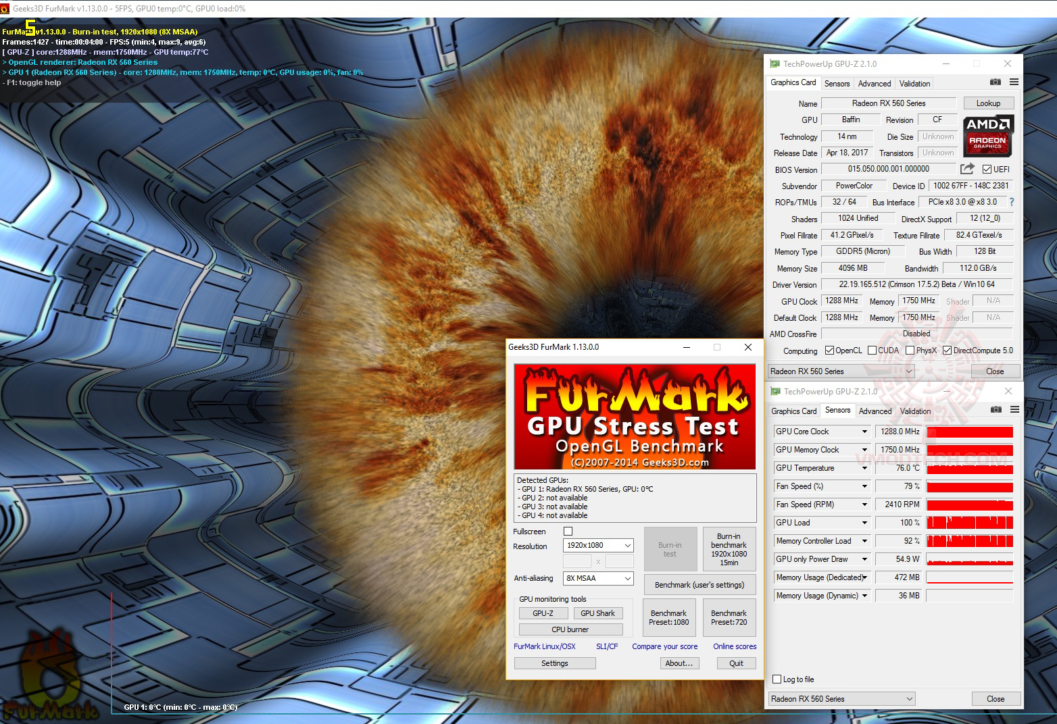Open the hamburger menu in GPU-Z Sensors window

[1014, 410]
